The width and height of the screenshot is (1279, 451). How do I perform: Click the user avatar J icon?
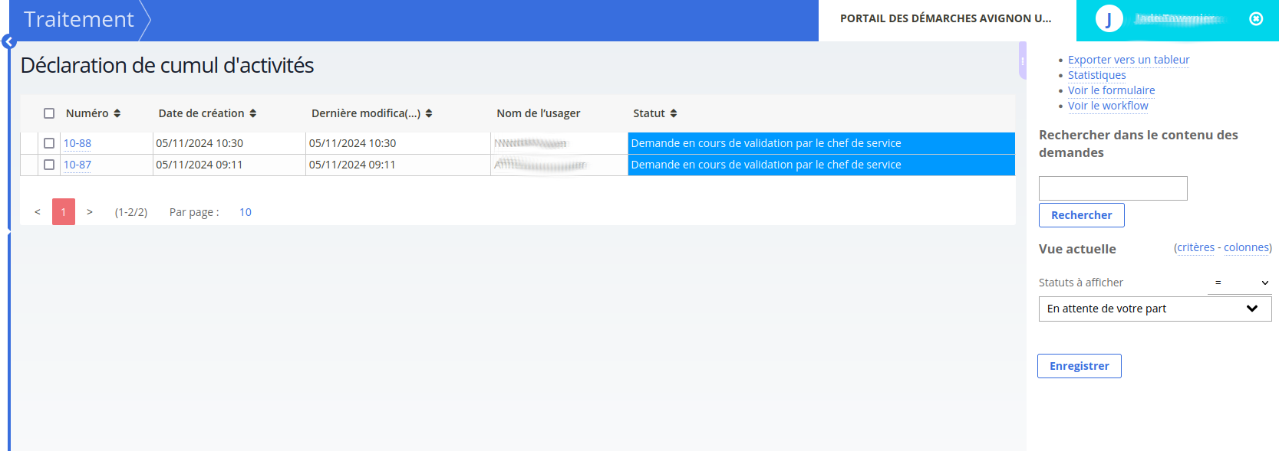coord(1109,19)
